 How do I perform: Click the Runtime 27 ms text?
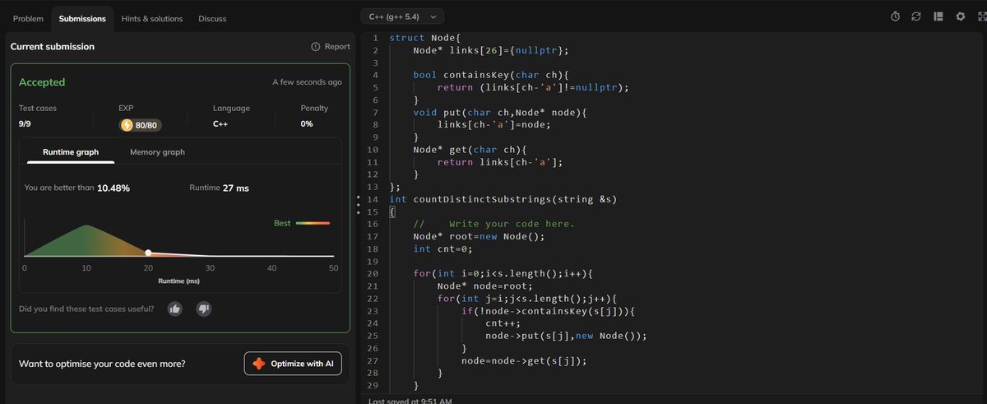click(219, 188)
